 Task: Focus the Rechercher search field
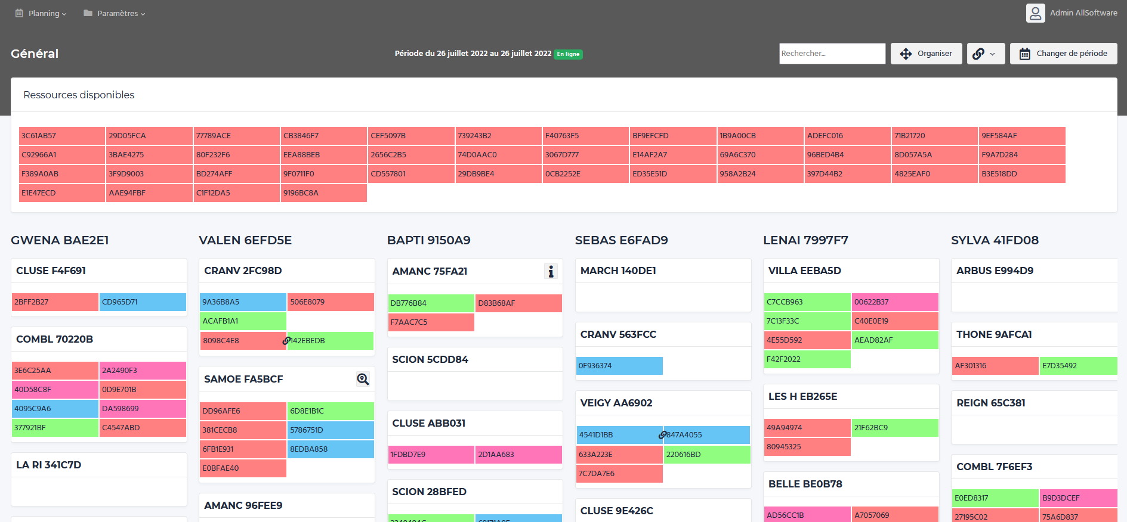pyautogui.click(x=832, y=54)
